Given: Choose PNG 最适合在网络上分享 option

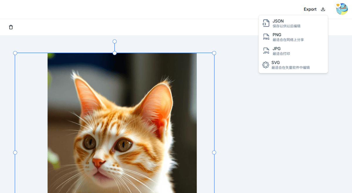Looking at the screenshot, I should point(288,37).
